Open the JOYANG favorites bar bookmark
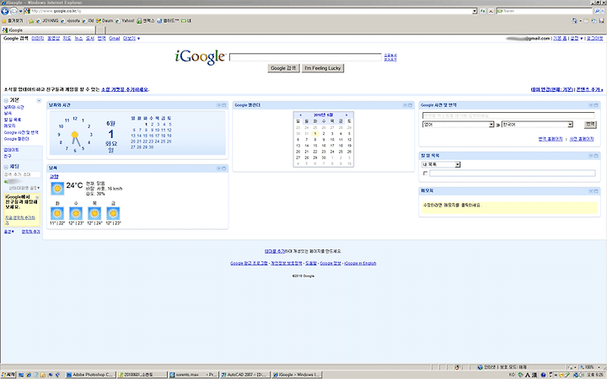Screen dimensions: 607x379 click(47, 21)
